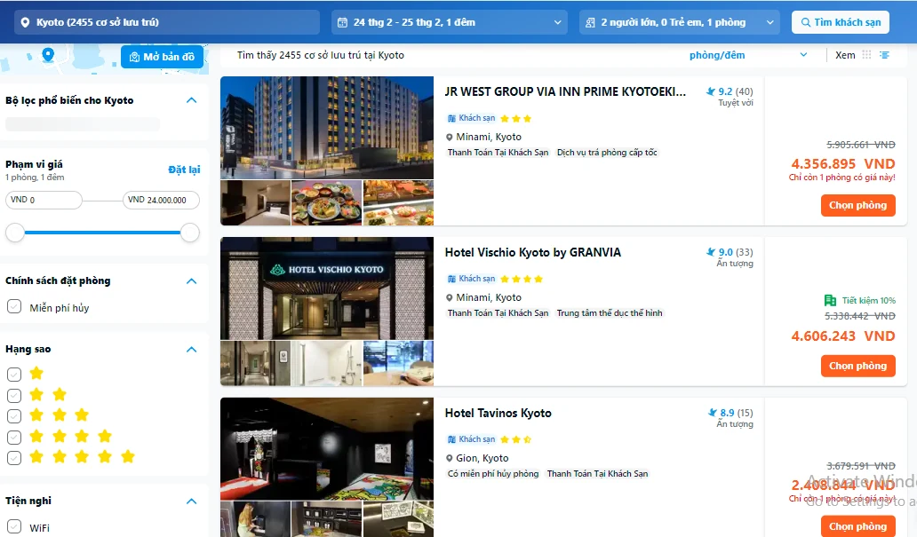
Task: Click the Tiết kiệm 10% savings icon
Action: tap(830, 300)
